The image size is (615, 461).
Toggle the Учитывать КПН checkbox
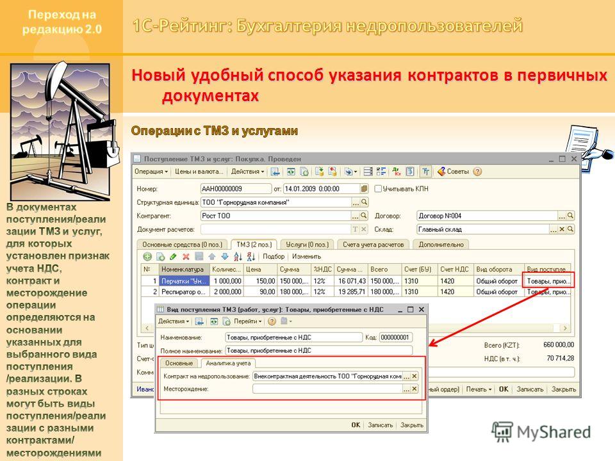(378, 189)
